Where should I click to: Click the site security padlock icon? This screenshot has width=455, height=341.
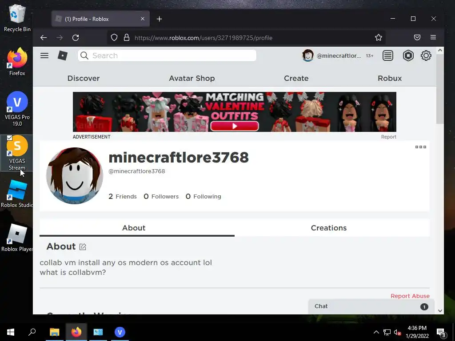point(127,38)
